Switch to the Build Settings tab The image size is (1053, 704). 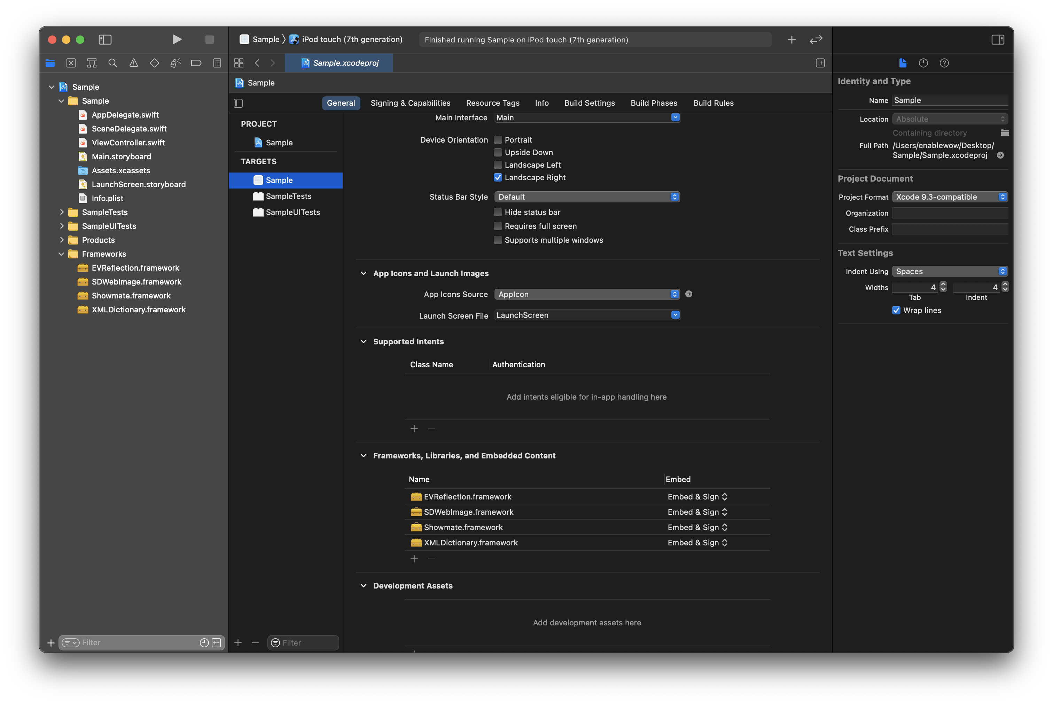tap(589, 103)
